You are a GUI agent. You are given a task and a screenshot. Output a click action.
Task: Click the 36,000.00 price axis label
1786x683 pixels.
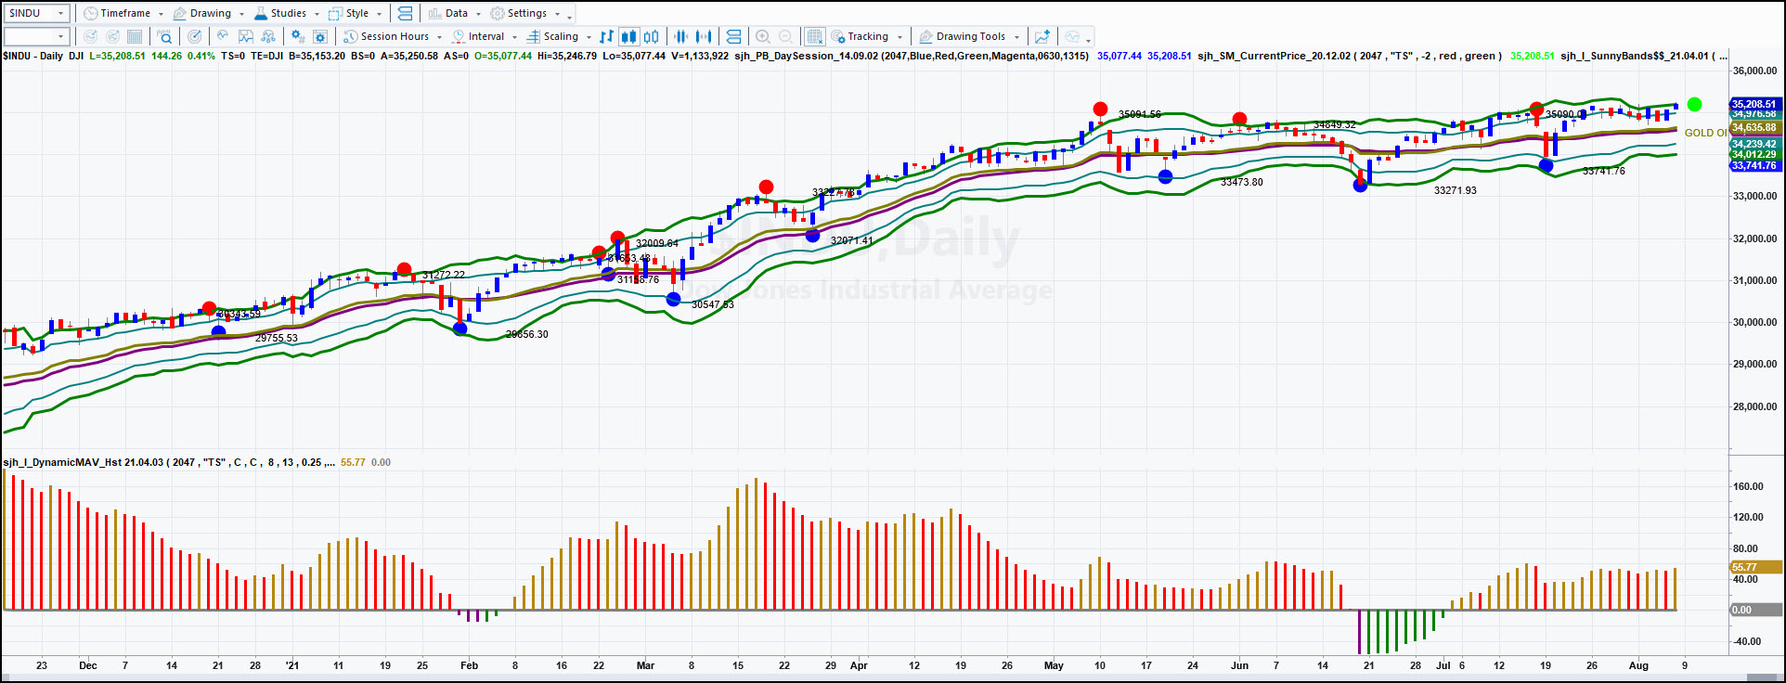(1754, 71)
